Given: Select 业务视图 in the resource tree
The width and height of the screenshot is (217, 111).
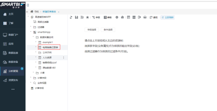Looking at the screenshot, I should [x=42, y=83].
